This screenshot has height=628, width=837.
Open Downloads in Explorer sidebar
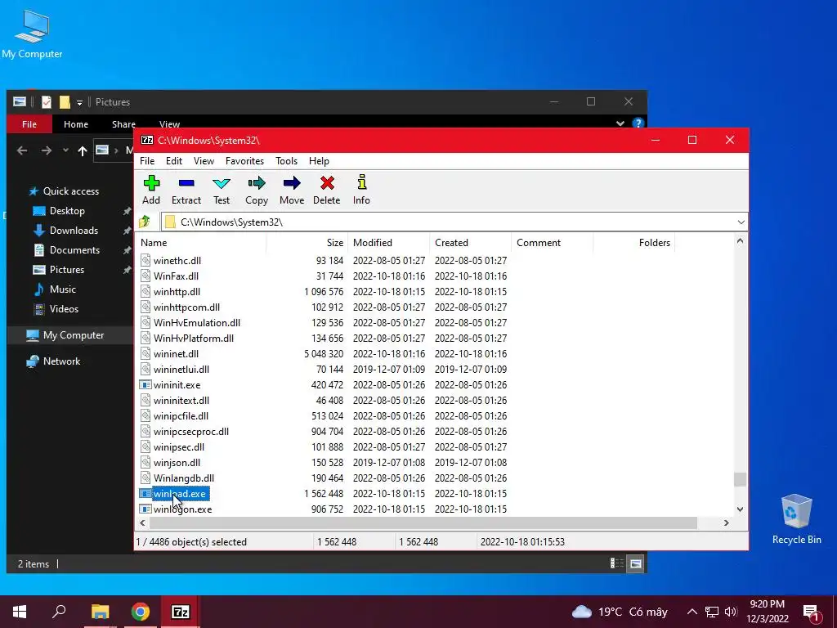pos(74,231)
